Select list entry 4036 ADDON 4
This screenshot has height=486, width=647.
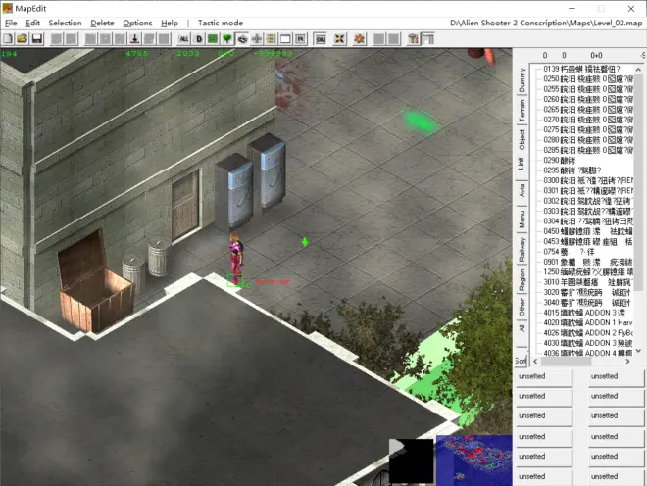(588, 353)
